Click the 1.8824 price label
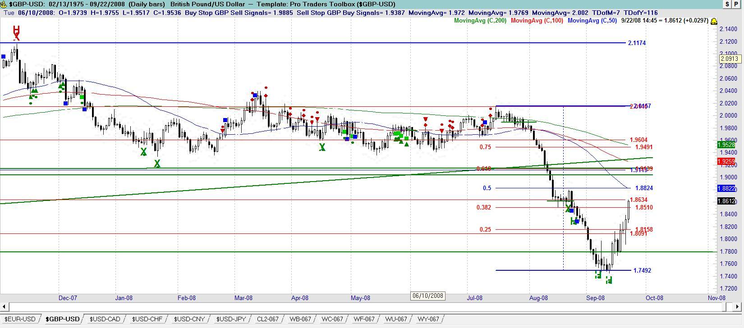Image resolution: width=744 pixels, height=328 pixels. [644, 188]
